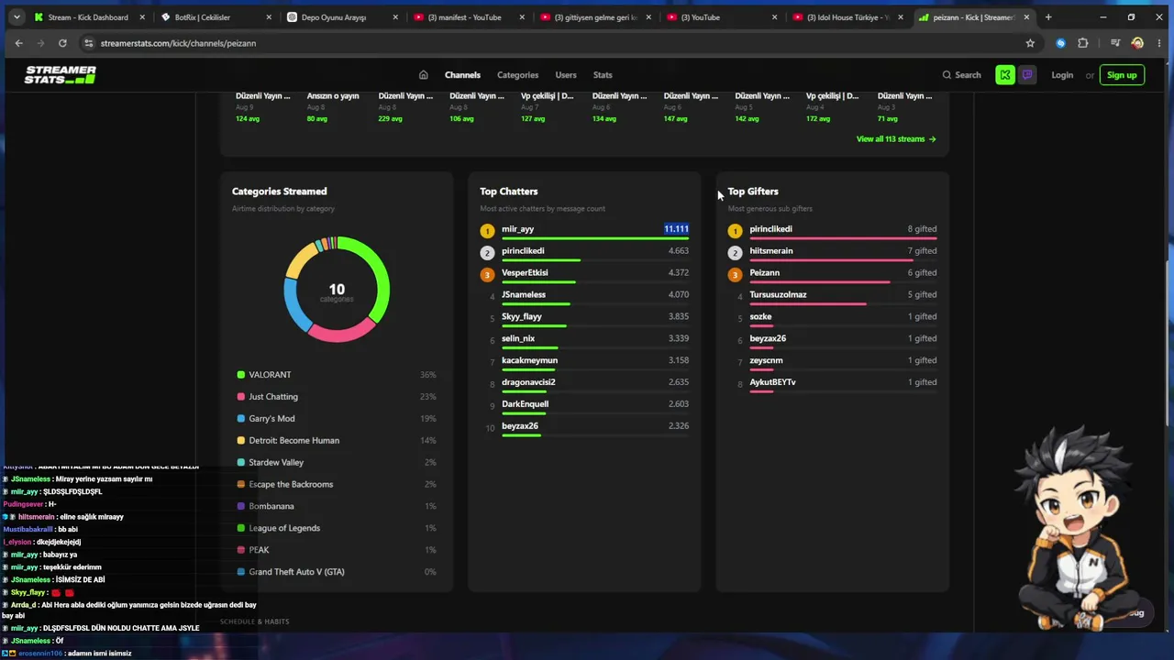Open the Chrome extensions puzzle icon
1174x660 pixels.
pyautogui.click(x=1083, y=43)
